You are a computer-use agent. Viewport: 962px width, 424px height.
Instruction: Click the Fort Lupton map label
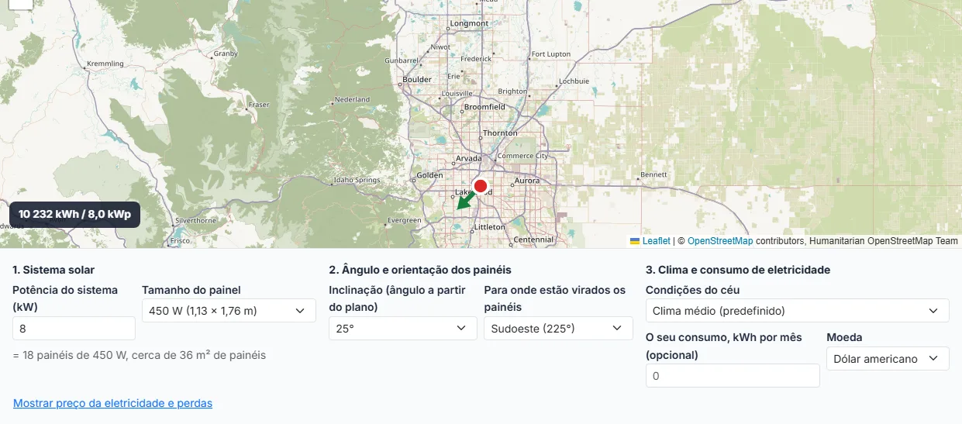tap(551, 54)
